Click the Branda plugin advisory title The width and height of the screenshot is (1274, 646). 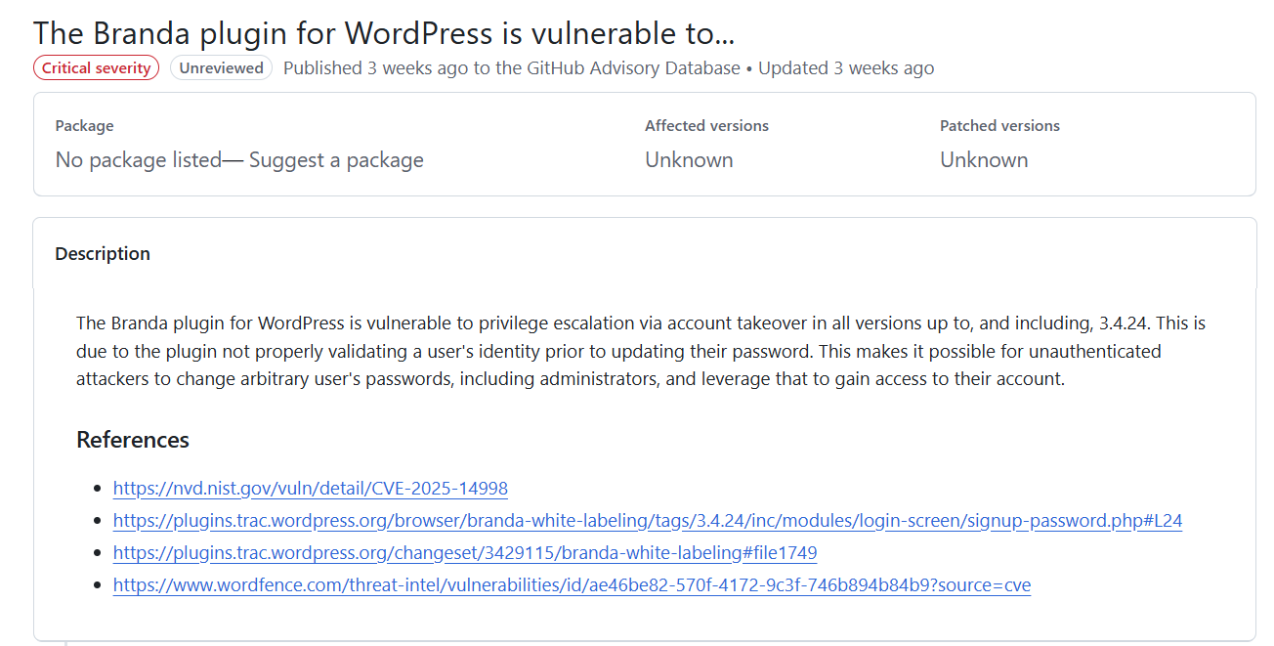[x=383, y=32]
